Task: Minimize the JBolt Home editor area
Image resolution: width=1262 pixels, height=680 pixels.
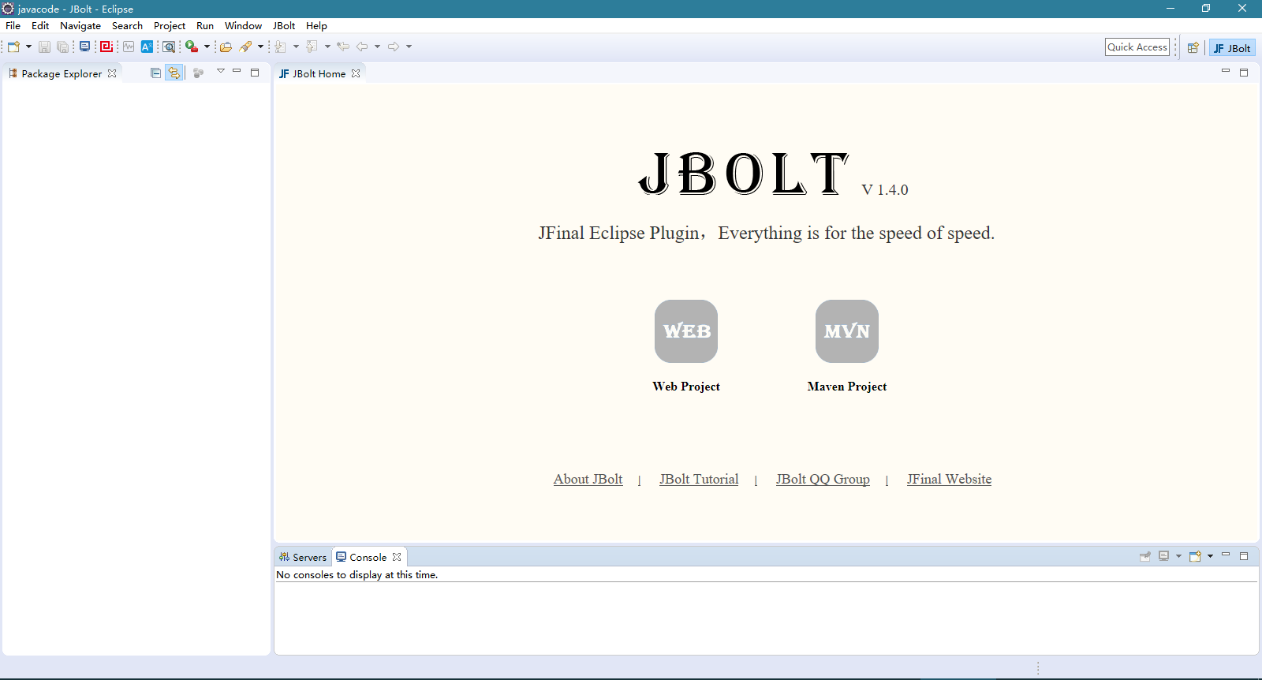Action: pyautogui.click(x=1226, y=71)
